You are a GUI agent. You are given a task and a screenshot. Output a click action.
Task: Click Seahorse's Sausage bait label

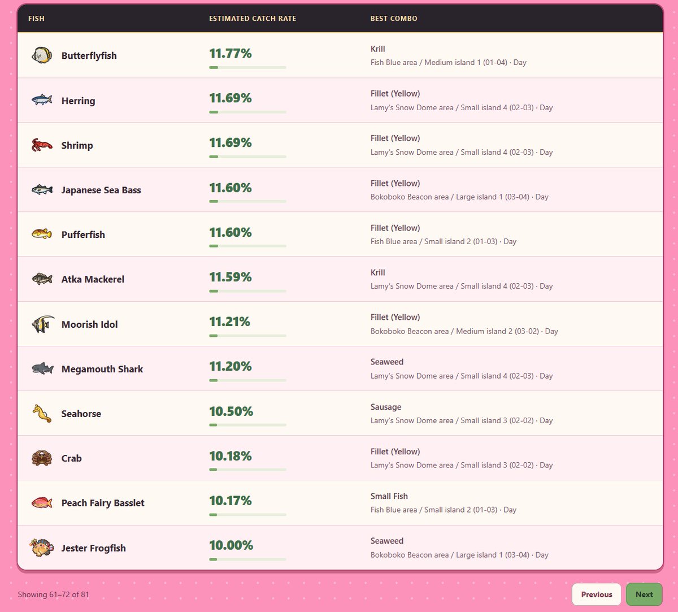coord(386,407)
